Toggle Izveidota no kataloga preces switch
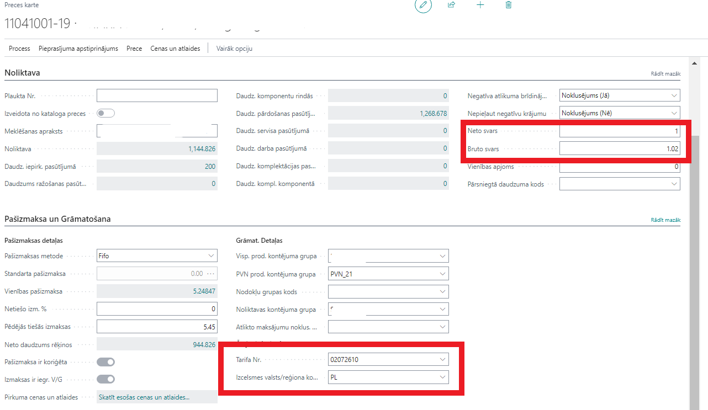This screenshot has height=410, width=708. (105, 114)
